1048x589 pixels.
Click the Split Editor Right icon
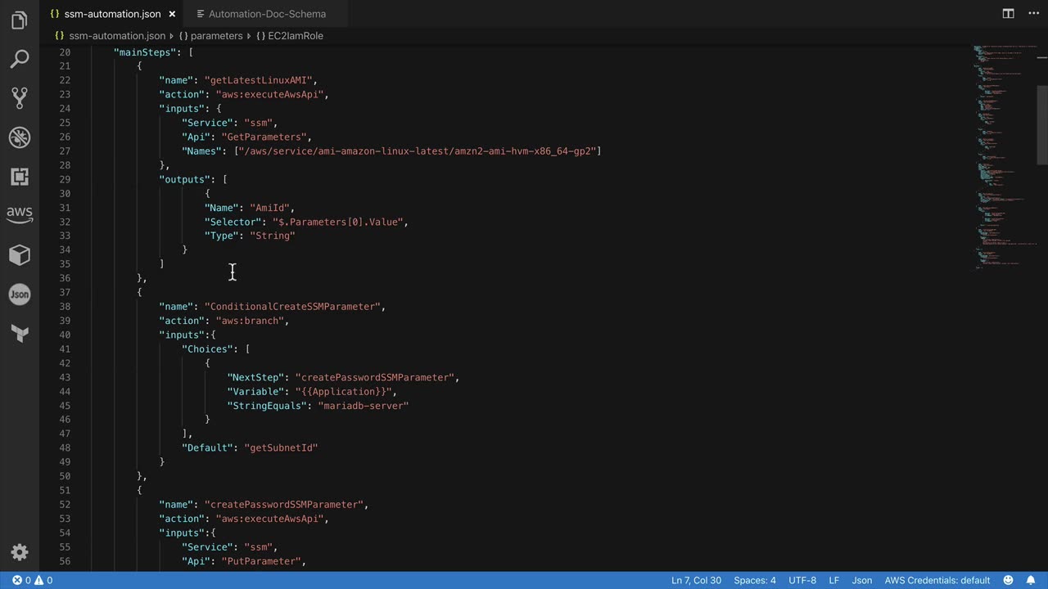coord(1009,14)
